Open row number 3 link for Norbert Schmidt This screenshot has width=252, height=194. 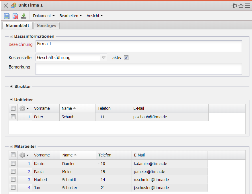[x=29, y=180]
